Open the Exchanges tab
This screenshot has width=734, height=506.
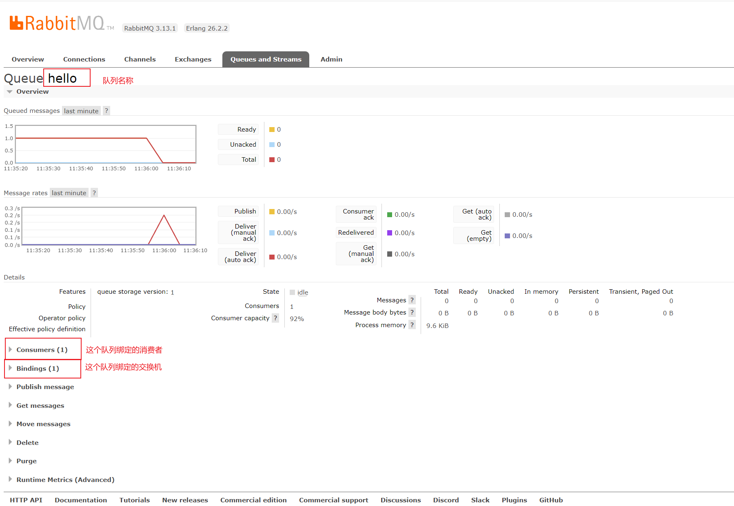tap(193, 59)
